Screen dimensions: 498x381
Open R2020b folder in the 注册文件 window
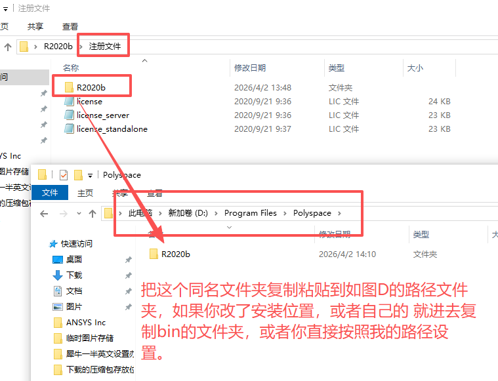tap(91, 87)
